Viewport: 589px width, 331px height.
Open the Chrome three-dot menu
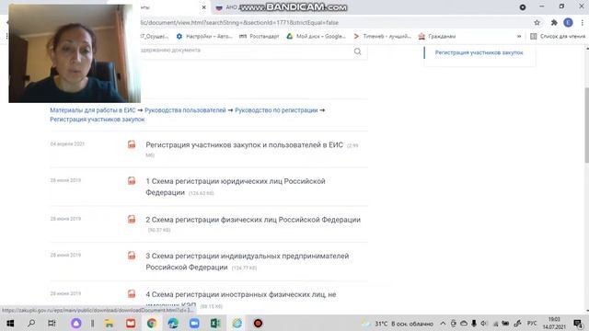(x=582, y=23)
